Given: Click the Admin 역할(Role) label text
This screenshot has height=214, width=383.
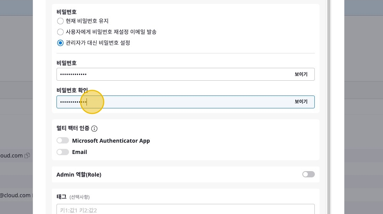Looking at the screenshot, I should [79, 175].
